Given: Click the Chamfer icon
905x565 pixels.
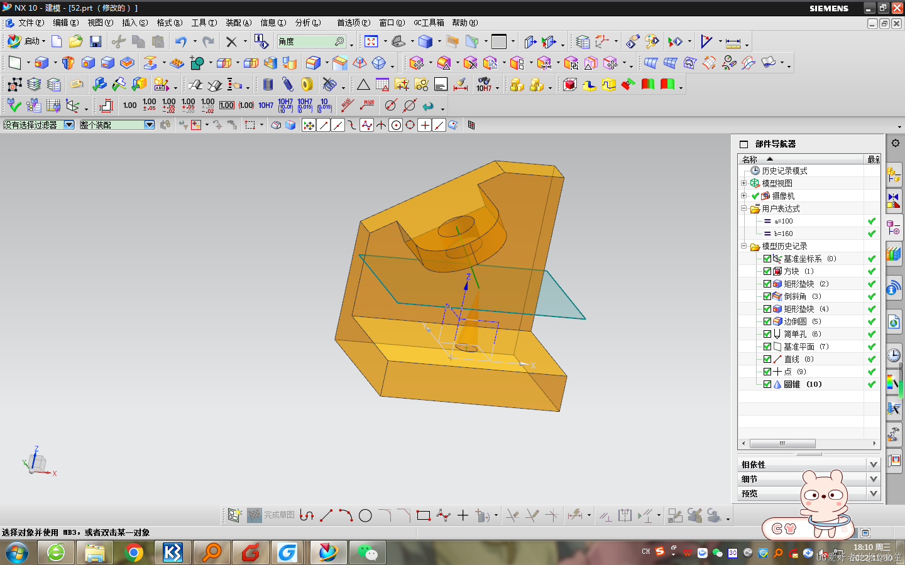Looking at the screenshot, I should (340, 63).
